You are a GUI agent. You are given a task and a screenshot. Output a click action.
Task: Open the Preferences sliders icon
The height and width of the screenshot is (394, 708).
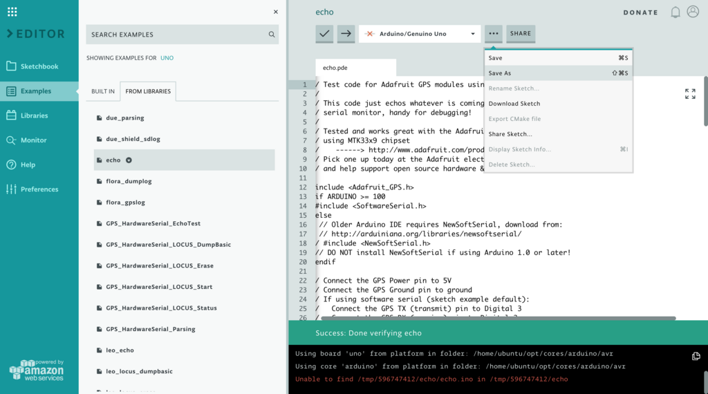tap(11, 189)
